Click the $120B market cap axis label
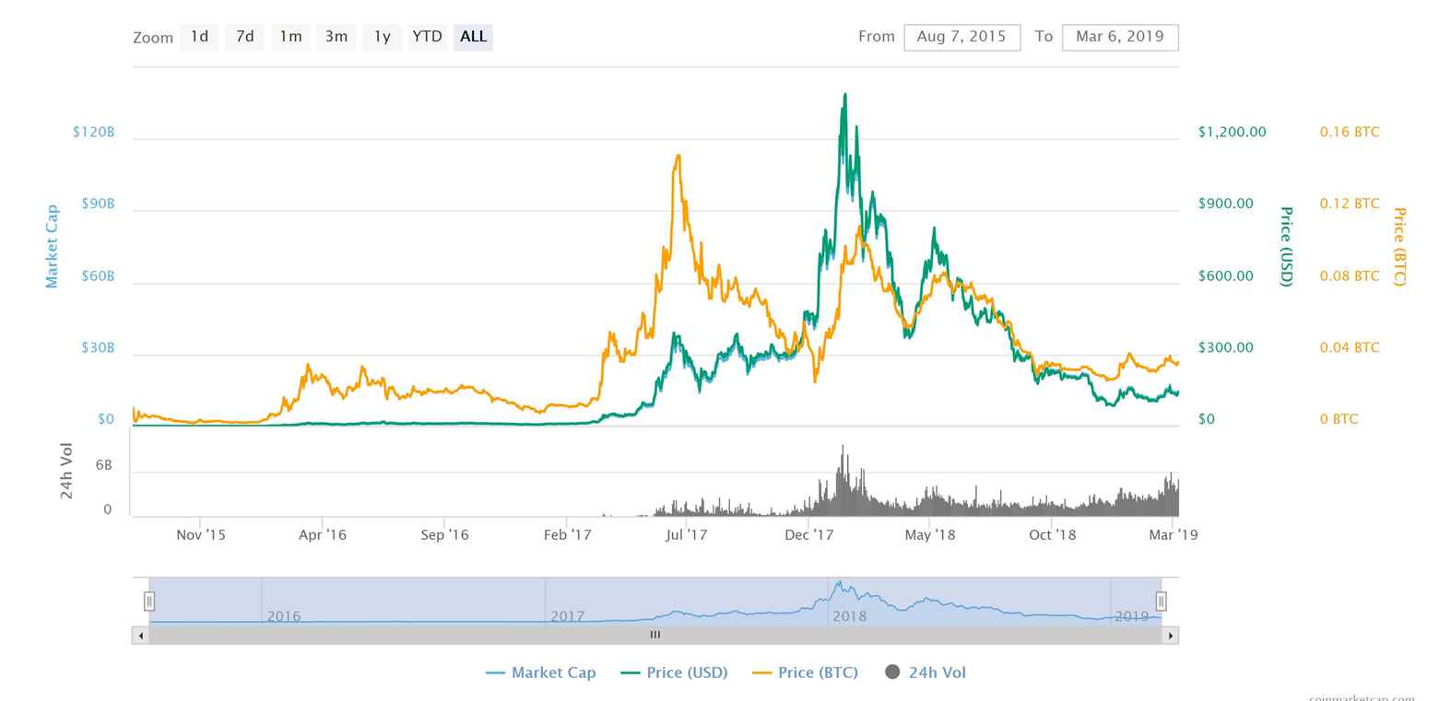 (93, 132)
